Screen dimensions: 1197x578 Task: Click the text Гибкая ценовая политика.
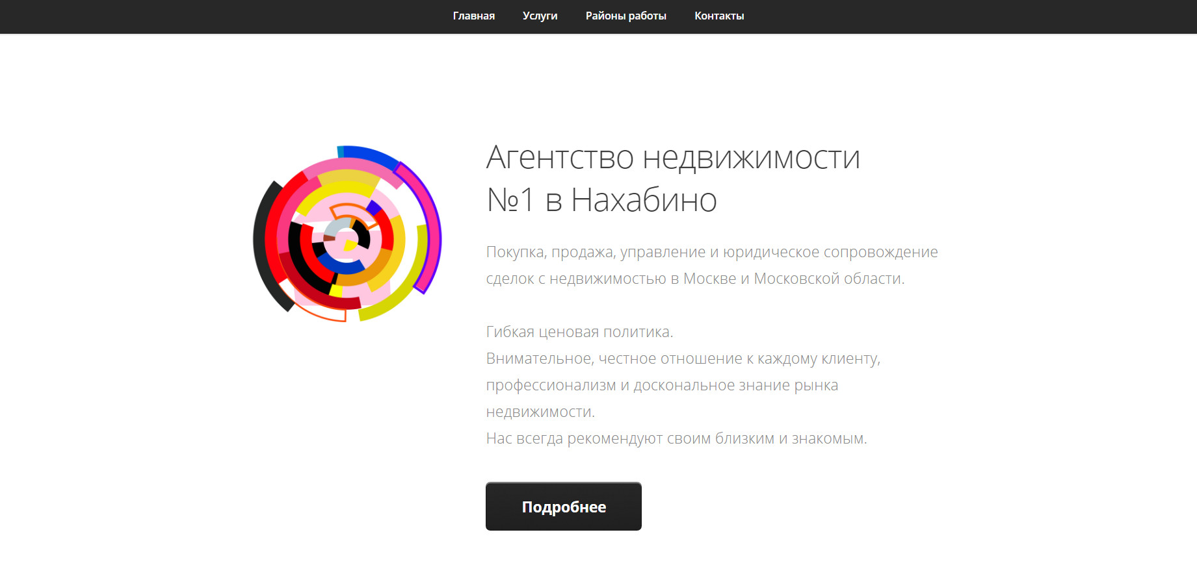pos(579,332)
